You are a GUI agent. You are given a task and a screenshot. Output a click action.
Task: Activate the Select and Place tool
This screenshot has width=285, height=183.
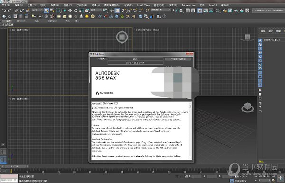pos(87,10)
